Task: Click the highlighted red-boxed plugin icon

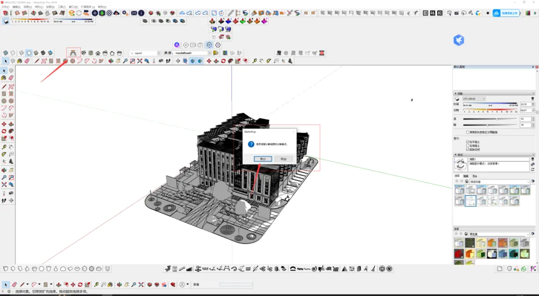Action: pos(73,53)
